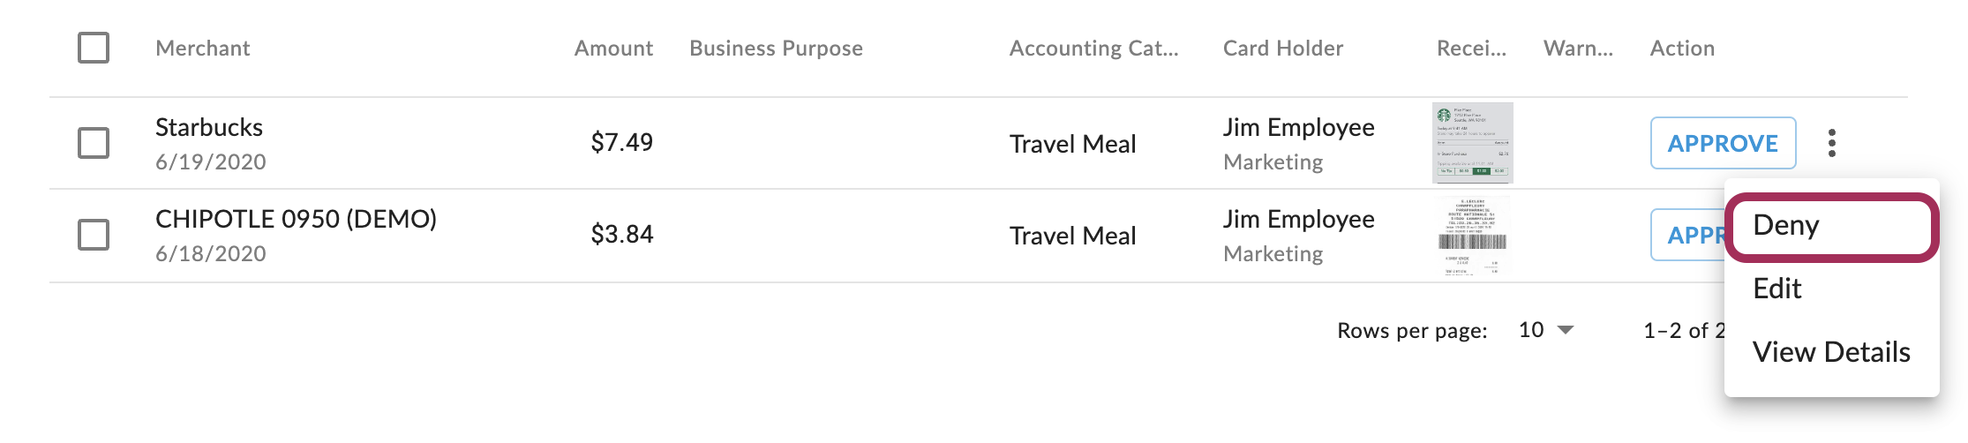This screenshot has width=1968, height=443.
Task: Click the Starbucks merchant name
Action: pos(209,128)
